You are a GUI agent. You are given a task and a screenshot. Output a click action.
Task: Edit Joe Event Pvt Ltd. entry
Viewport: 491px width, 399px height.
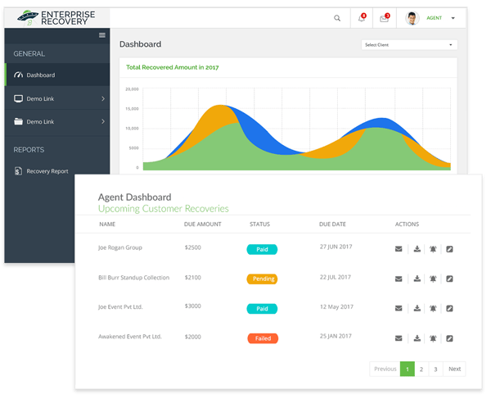point(449,308)
